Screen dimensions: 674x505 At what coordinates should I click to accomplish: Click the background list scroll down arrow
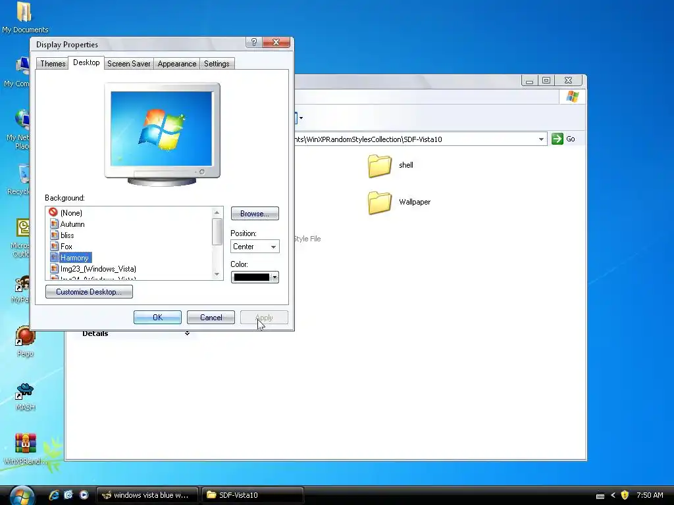[217, 274]
